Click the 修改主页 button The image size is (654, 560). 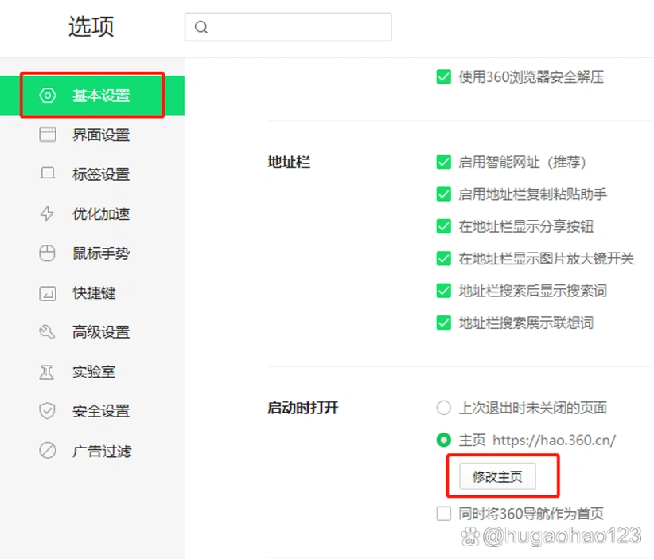click(x=497, y=476)
